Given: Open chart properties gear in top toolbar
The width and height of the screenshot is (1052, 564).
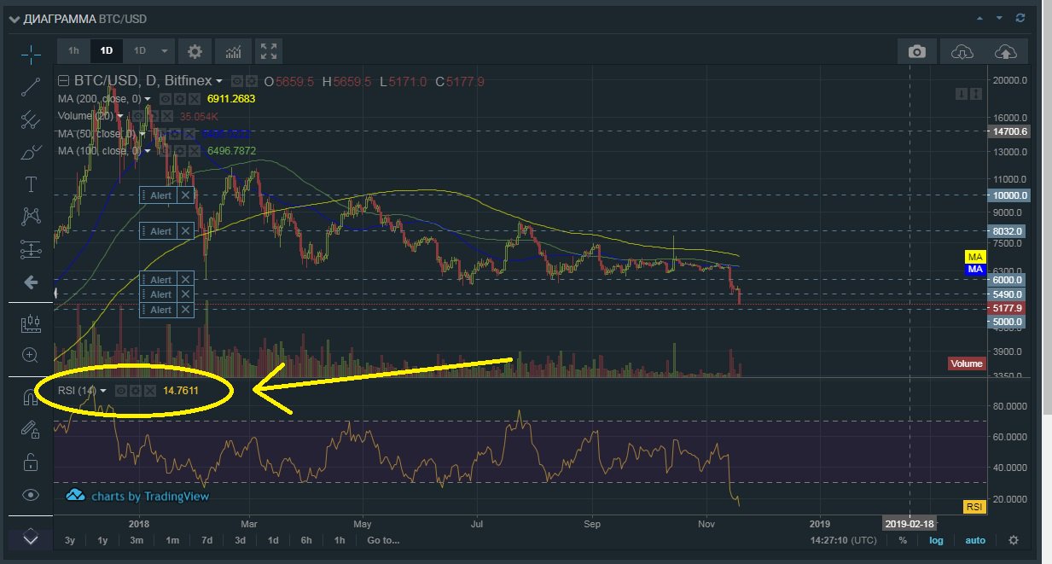Looking at the screenshot, I should coord(195,51).
